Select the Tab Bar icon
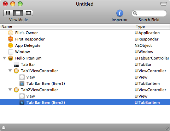The height and width of the screenshot is (131, 170). (16, 64)
